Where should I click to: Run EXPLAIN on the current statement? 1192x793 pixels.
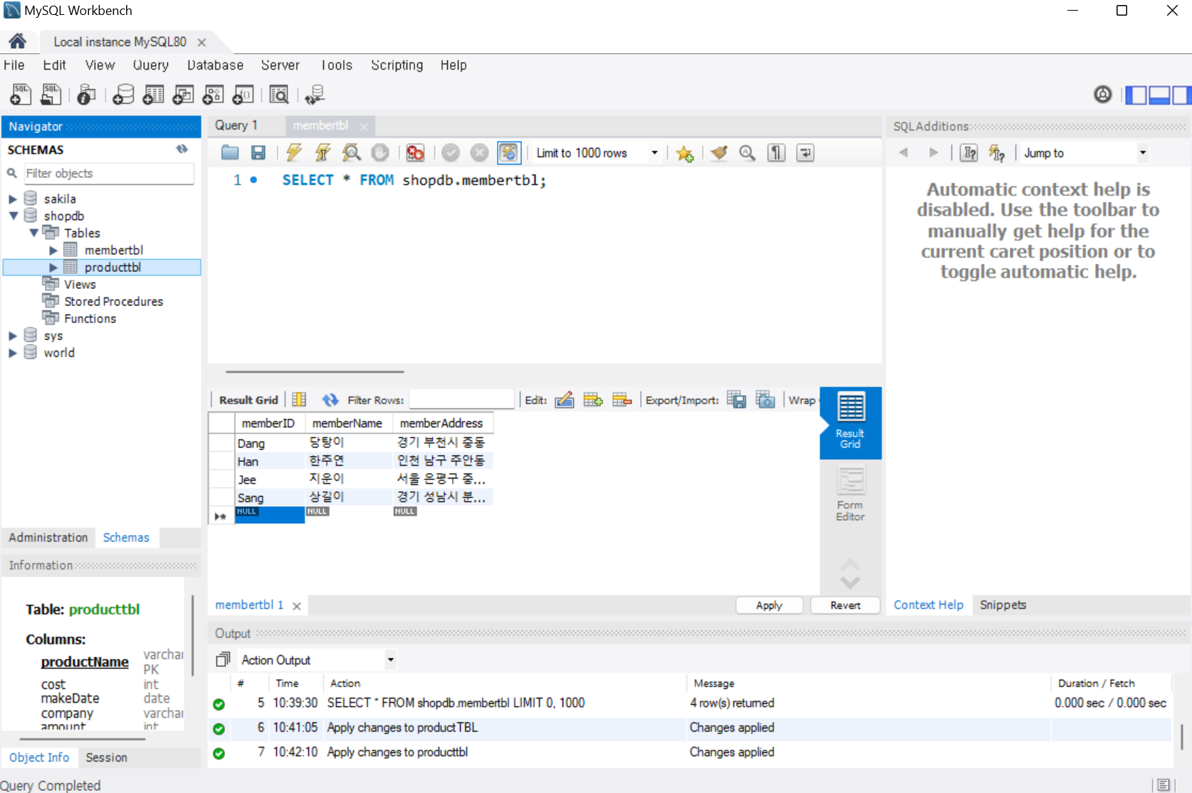[x=352, y=152]
